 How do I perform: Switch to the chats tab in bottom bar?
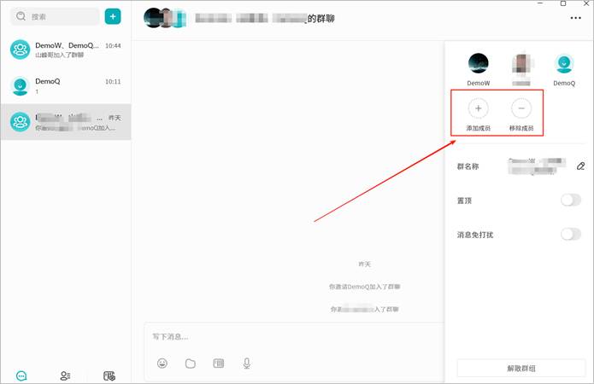click(x=21, y=375)
